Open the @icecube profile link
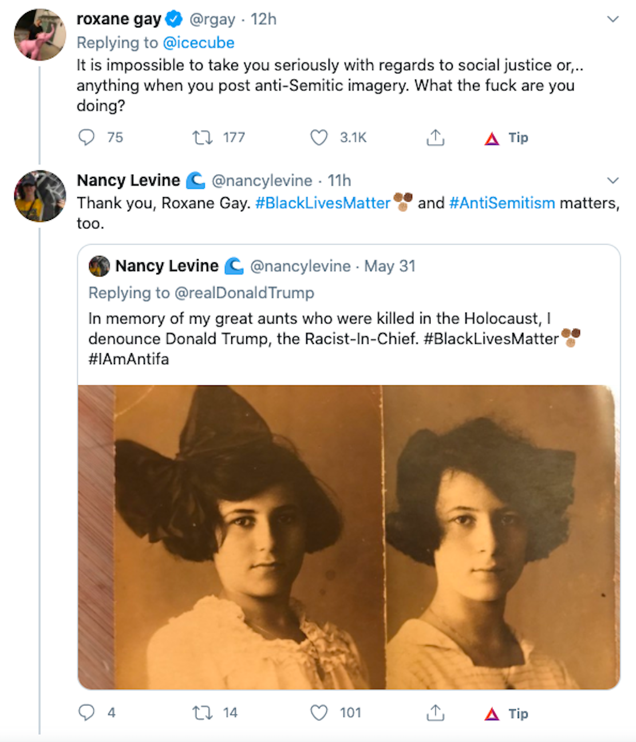The image size is (636, 742). 198,43
